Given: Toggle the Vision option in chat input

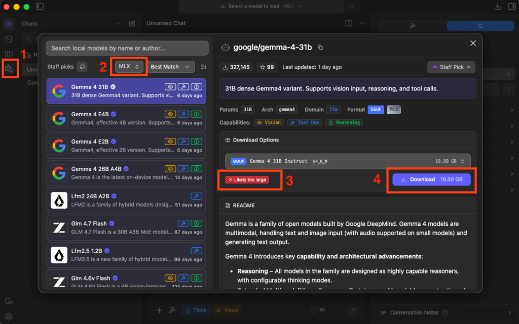Looking at the screenshot, I should 227,310.
